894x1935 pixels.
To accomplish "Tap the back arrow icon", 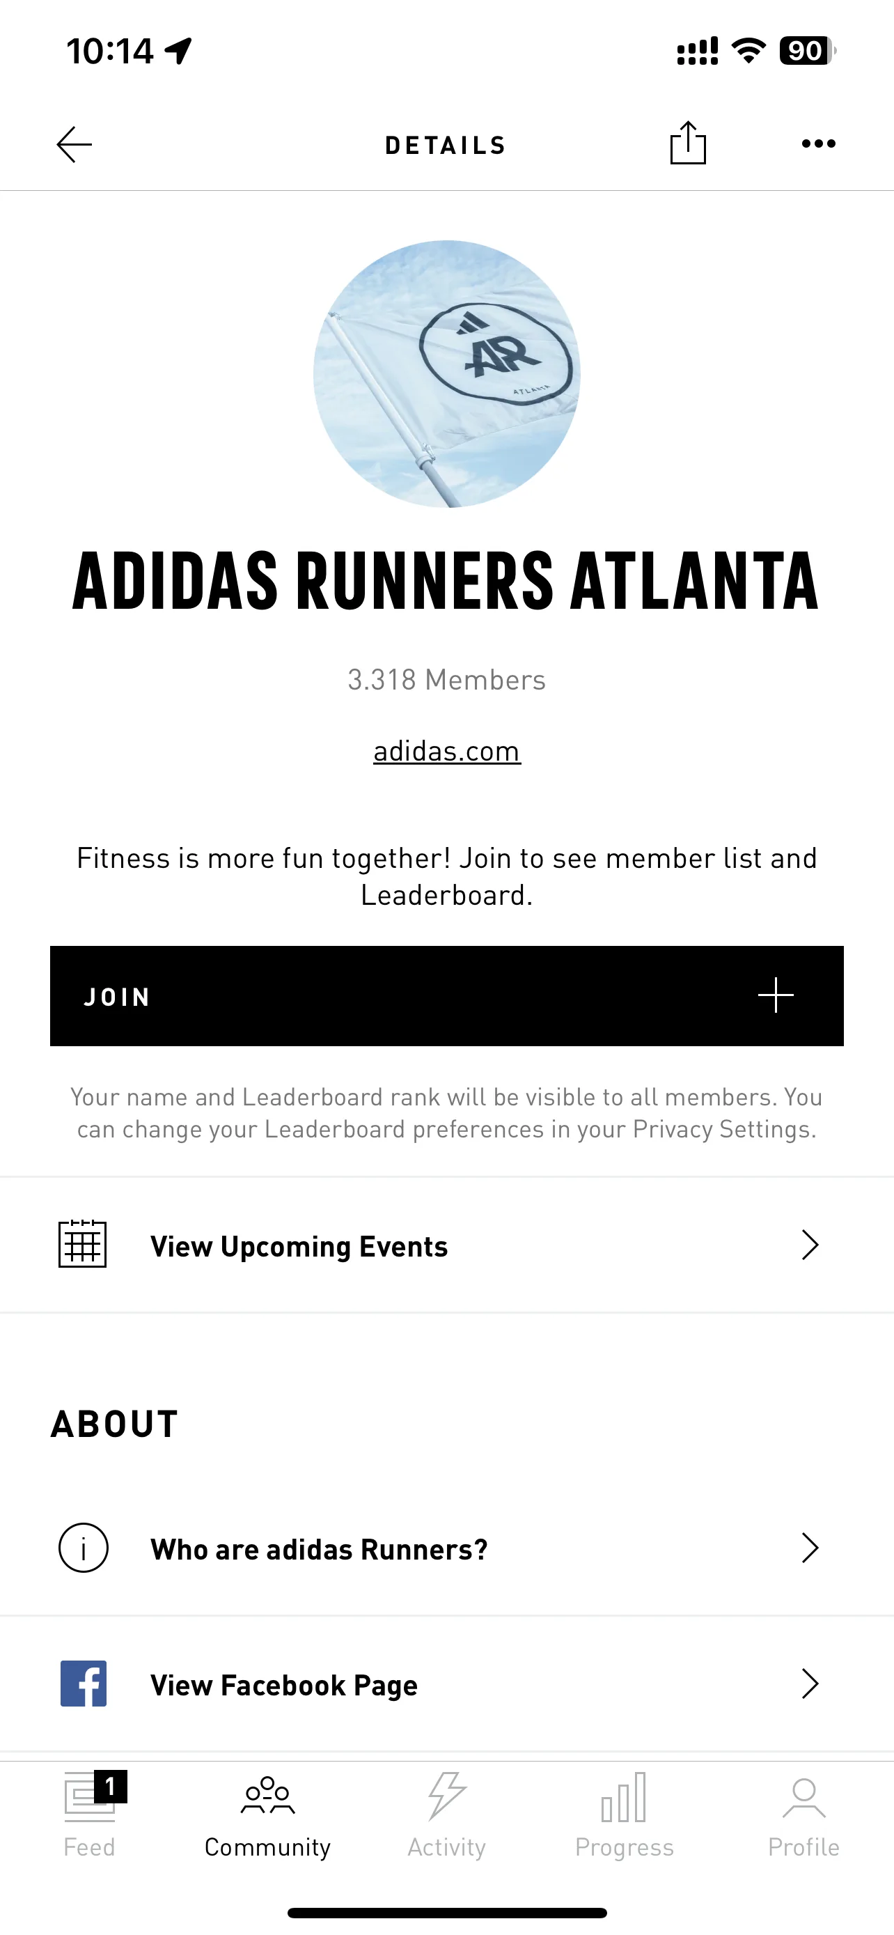I will click(74, 144).
